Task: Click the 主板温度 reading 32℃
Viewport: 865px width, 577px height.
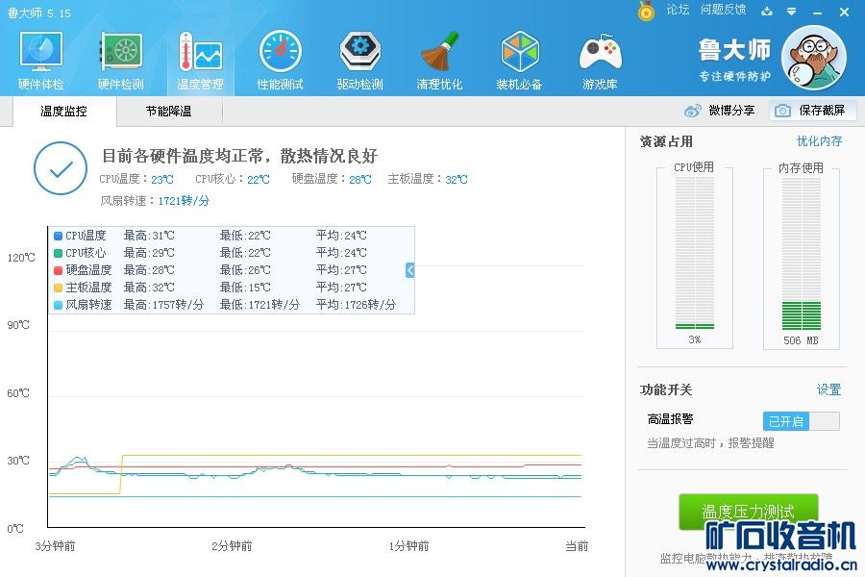Action: coord(457,180)
